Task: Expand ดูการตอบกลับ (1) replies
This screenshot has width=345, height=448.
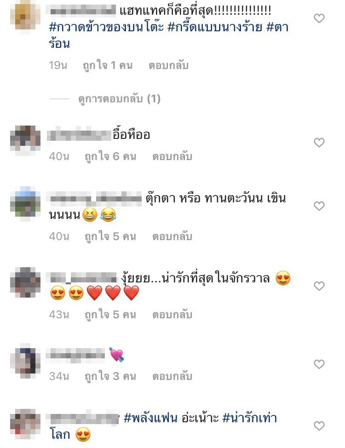Action: point(119,99)
